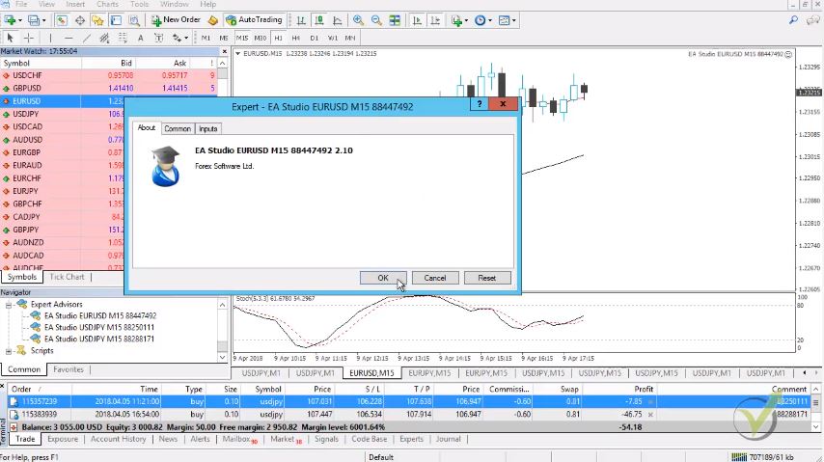Viewport: 824px width, 462px height.
Task: Toggle the AutoTrading button
Action: (255, 20)
